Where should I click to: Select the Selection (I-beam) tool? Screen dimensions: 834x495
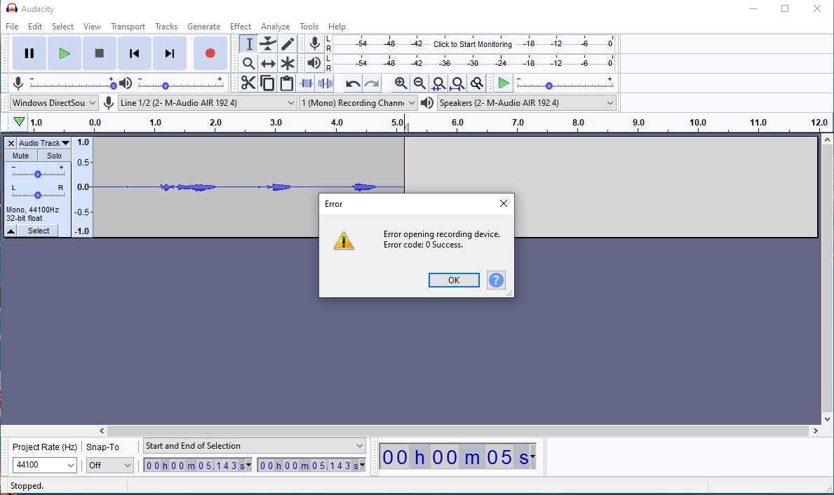248,44
